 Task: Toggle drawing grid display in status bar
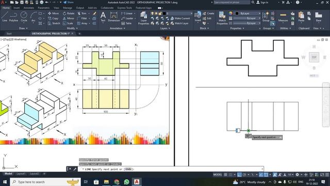pos(226,175)
